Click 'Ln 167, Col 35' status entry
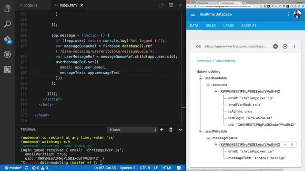 coord(105,168)
